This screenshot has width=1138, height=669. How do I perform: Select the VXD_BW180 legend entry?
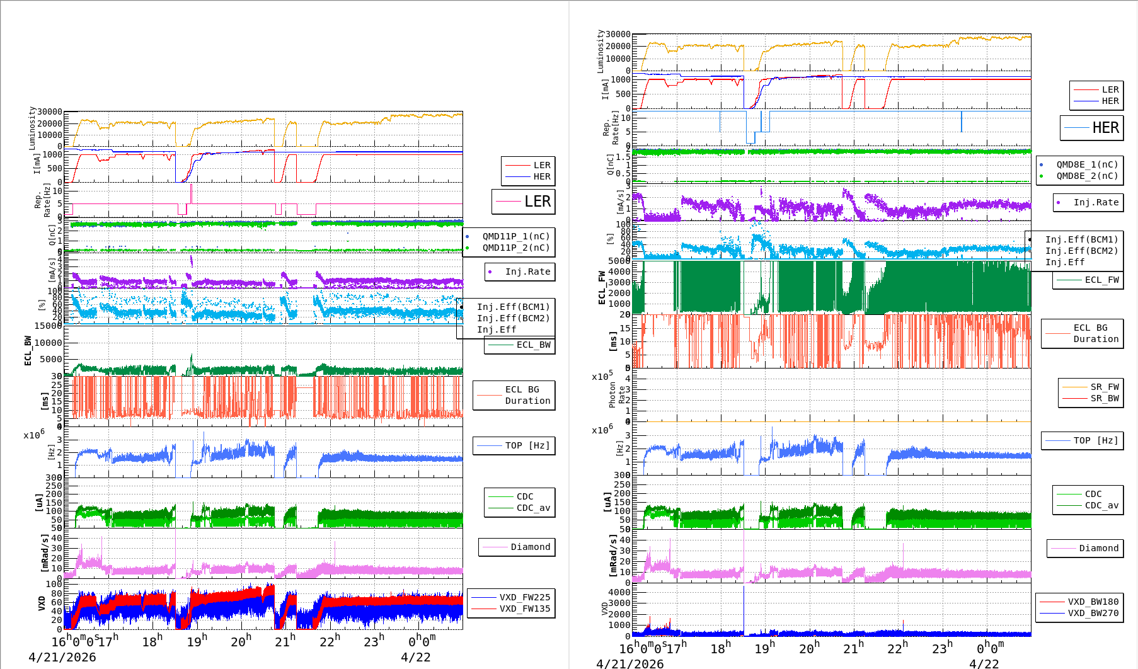tap(1093, 602)
